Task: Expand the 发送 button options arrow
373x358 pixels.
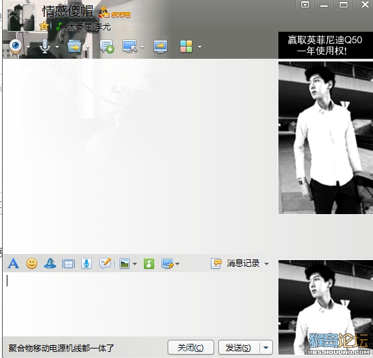Action: [x=266, y=348]
